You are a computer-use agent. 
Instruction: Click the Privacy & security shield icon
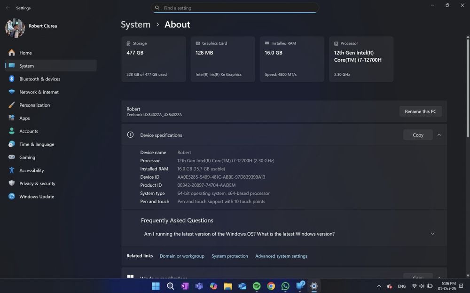click(12, 183)
